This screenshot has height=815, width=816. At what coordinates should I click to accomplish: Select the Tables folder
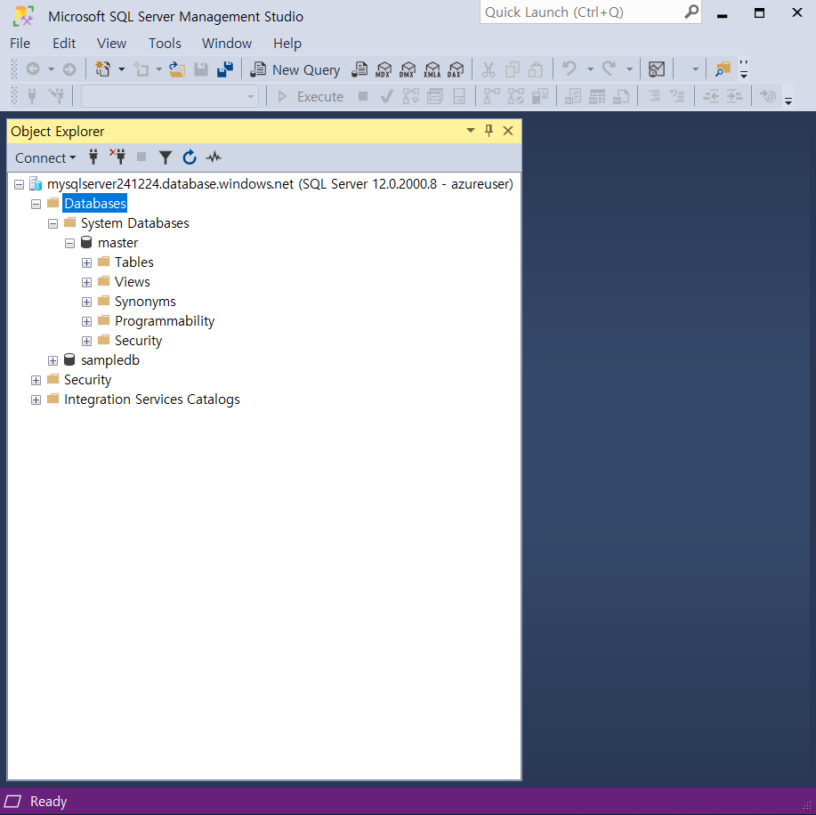tap(134, 262)
